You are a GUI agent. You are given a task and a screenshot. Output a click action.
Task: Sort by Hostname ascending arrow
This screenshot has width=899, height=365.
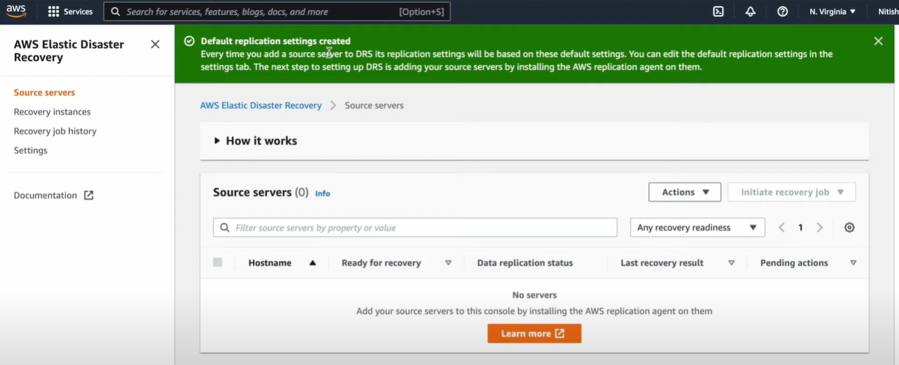click(x=313, y=263)
